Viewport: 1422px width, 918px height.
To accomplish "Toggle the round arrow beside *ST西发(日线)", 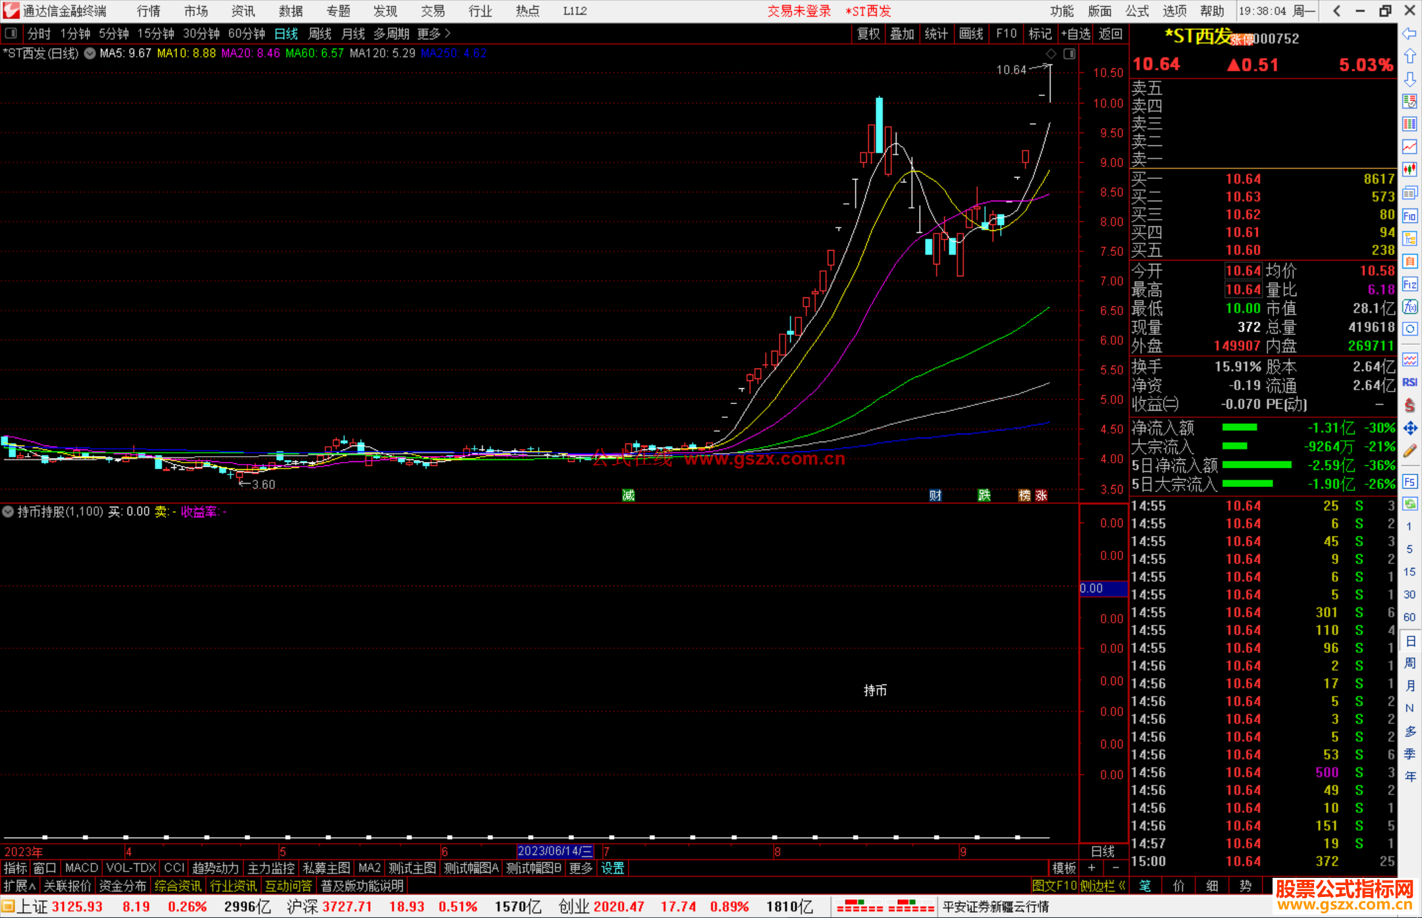I will [90, 54].
